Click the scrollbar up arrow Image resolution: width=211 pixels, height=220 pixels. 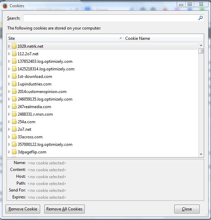point(201,45)
